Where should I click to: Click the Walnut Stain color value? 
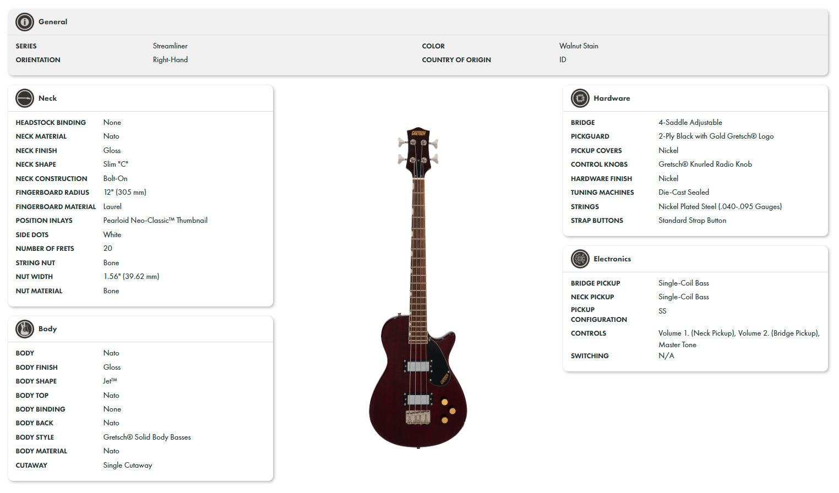(x=579, y=46)
